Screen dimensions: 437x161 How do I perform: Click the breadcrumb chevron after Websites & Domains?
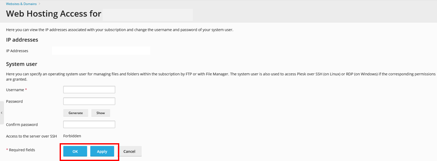39,4
